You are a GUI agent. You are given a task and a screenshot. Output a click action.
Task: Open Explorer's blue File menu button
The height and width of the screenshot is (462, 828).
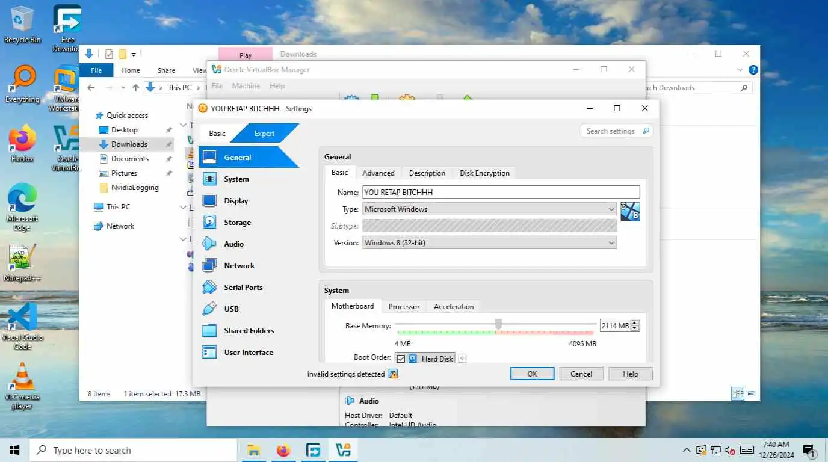click(x=96, y=70)
